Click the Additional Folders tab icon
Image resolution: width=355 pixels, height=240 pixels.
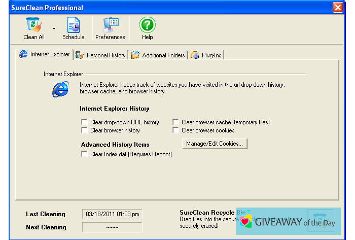(x=135, y=55)
